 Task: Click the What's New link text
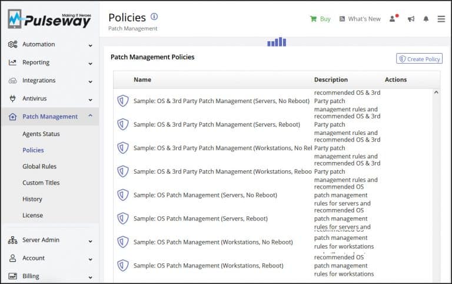[x=364, y=19]
